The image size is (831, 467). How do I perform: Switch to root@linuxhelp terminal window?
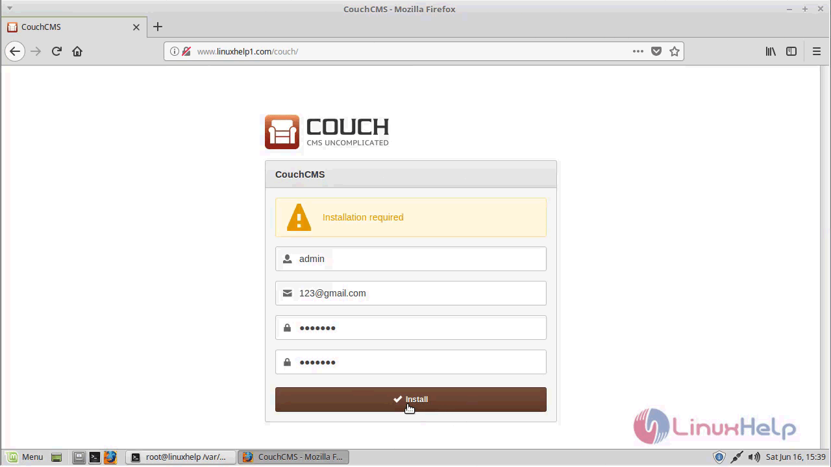coord(180,457)
